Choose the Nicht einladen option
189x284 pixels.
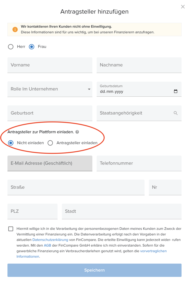pyautogui.click(x=11, y=143)
